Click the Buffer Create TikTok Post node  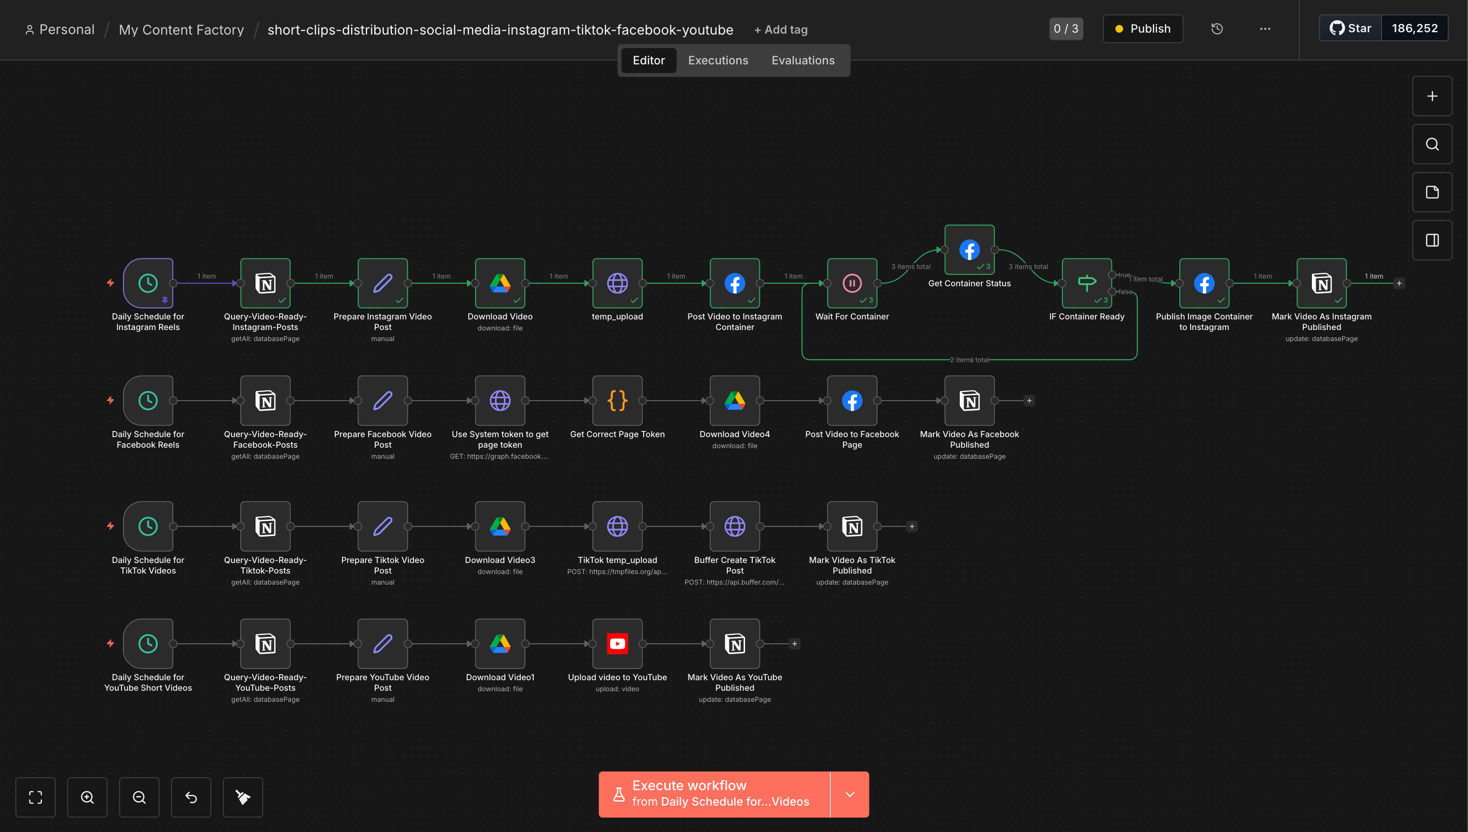(735, 526)
